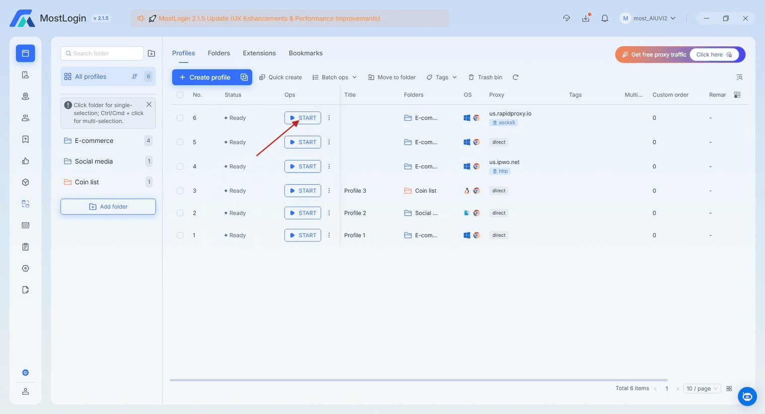
Task: Switch to the Extensions tab
Action: (x=259, y=53)
